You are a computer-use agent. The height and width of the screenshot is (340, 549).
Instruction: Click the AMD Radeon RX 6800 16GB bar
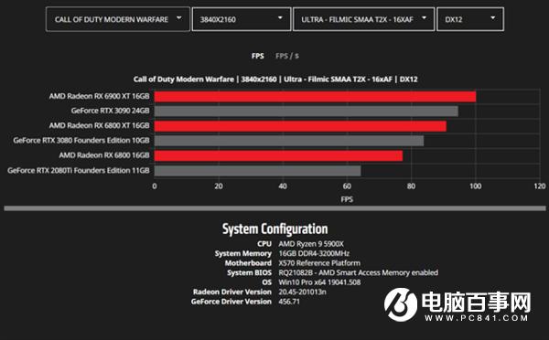(278, 156)
